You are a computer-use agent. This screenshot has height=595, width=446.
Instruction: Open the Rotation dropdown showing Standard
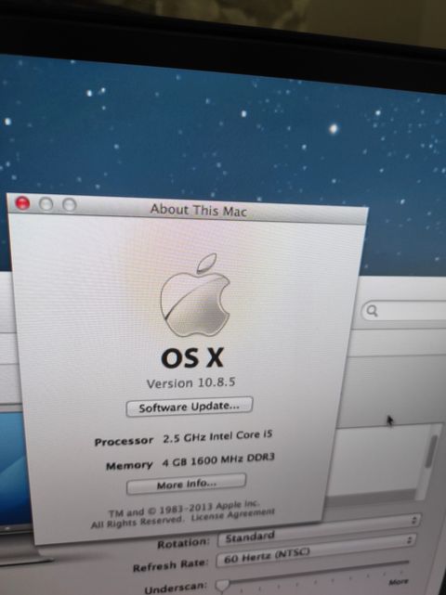point(316,538)
